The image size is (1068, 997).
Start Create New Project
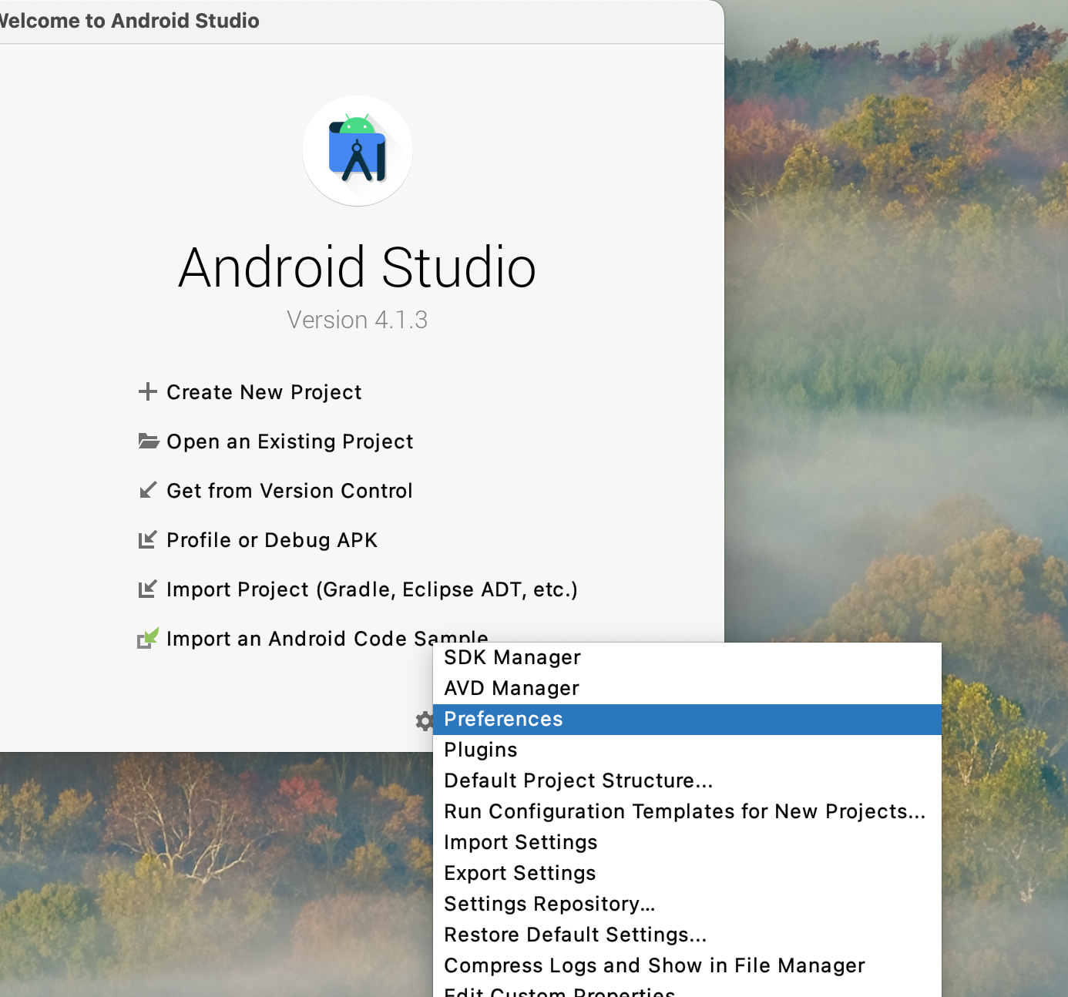coord(264,392)
